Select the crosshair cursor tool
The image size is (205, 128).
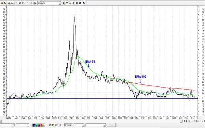point(31,3)
